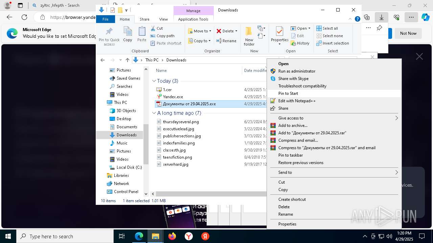
Task: Click File Explorer icon on taskbar
Action: pos(156,236)
